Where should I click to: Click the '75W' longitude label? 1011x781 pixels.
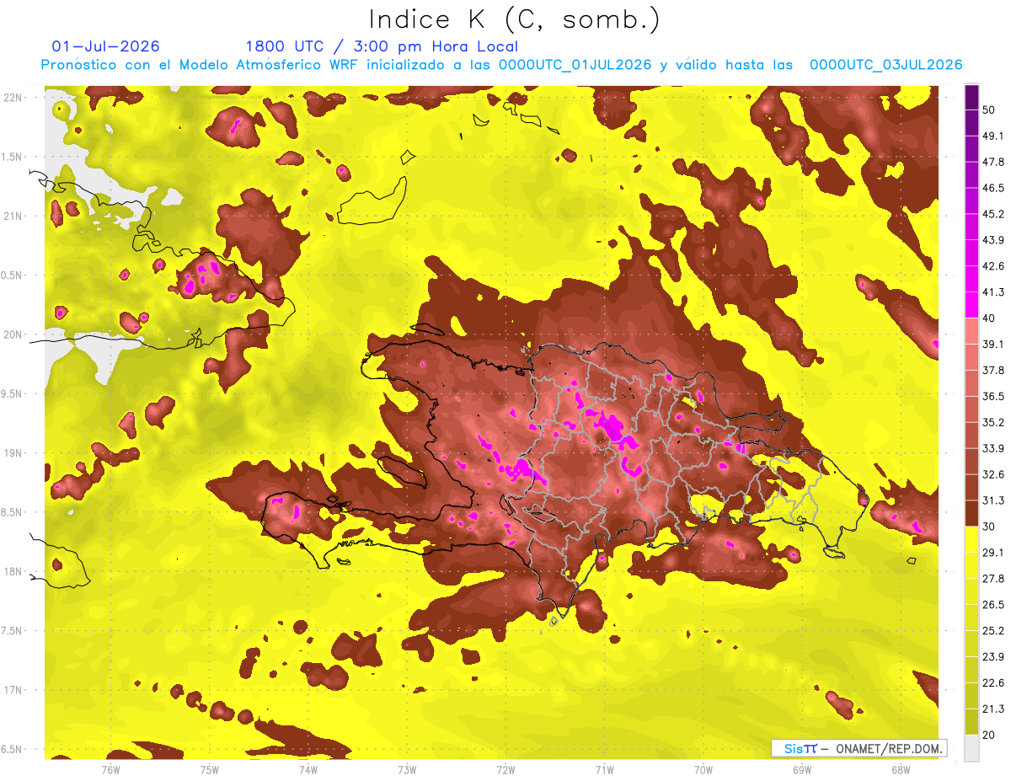[x=210, y=770]
